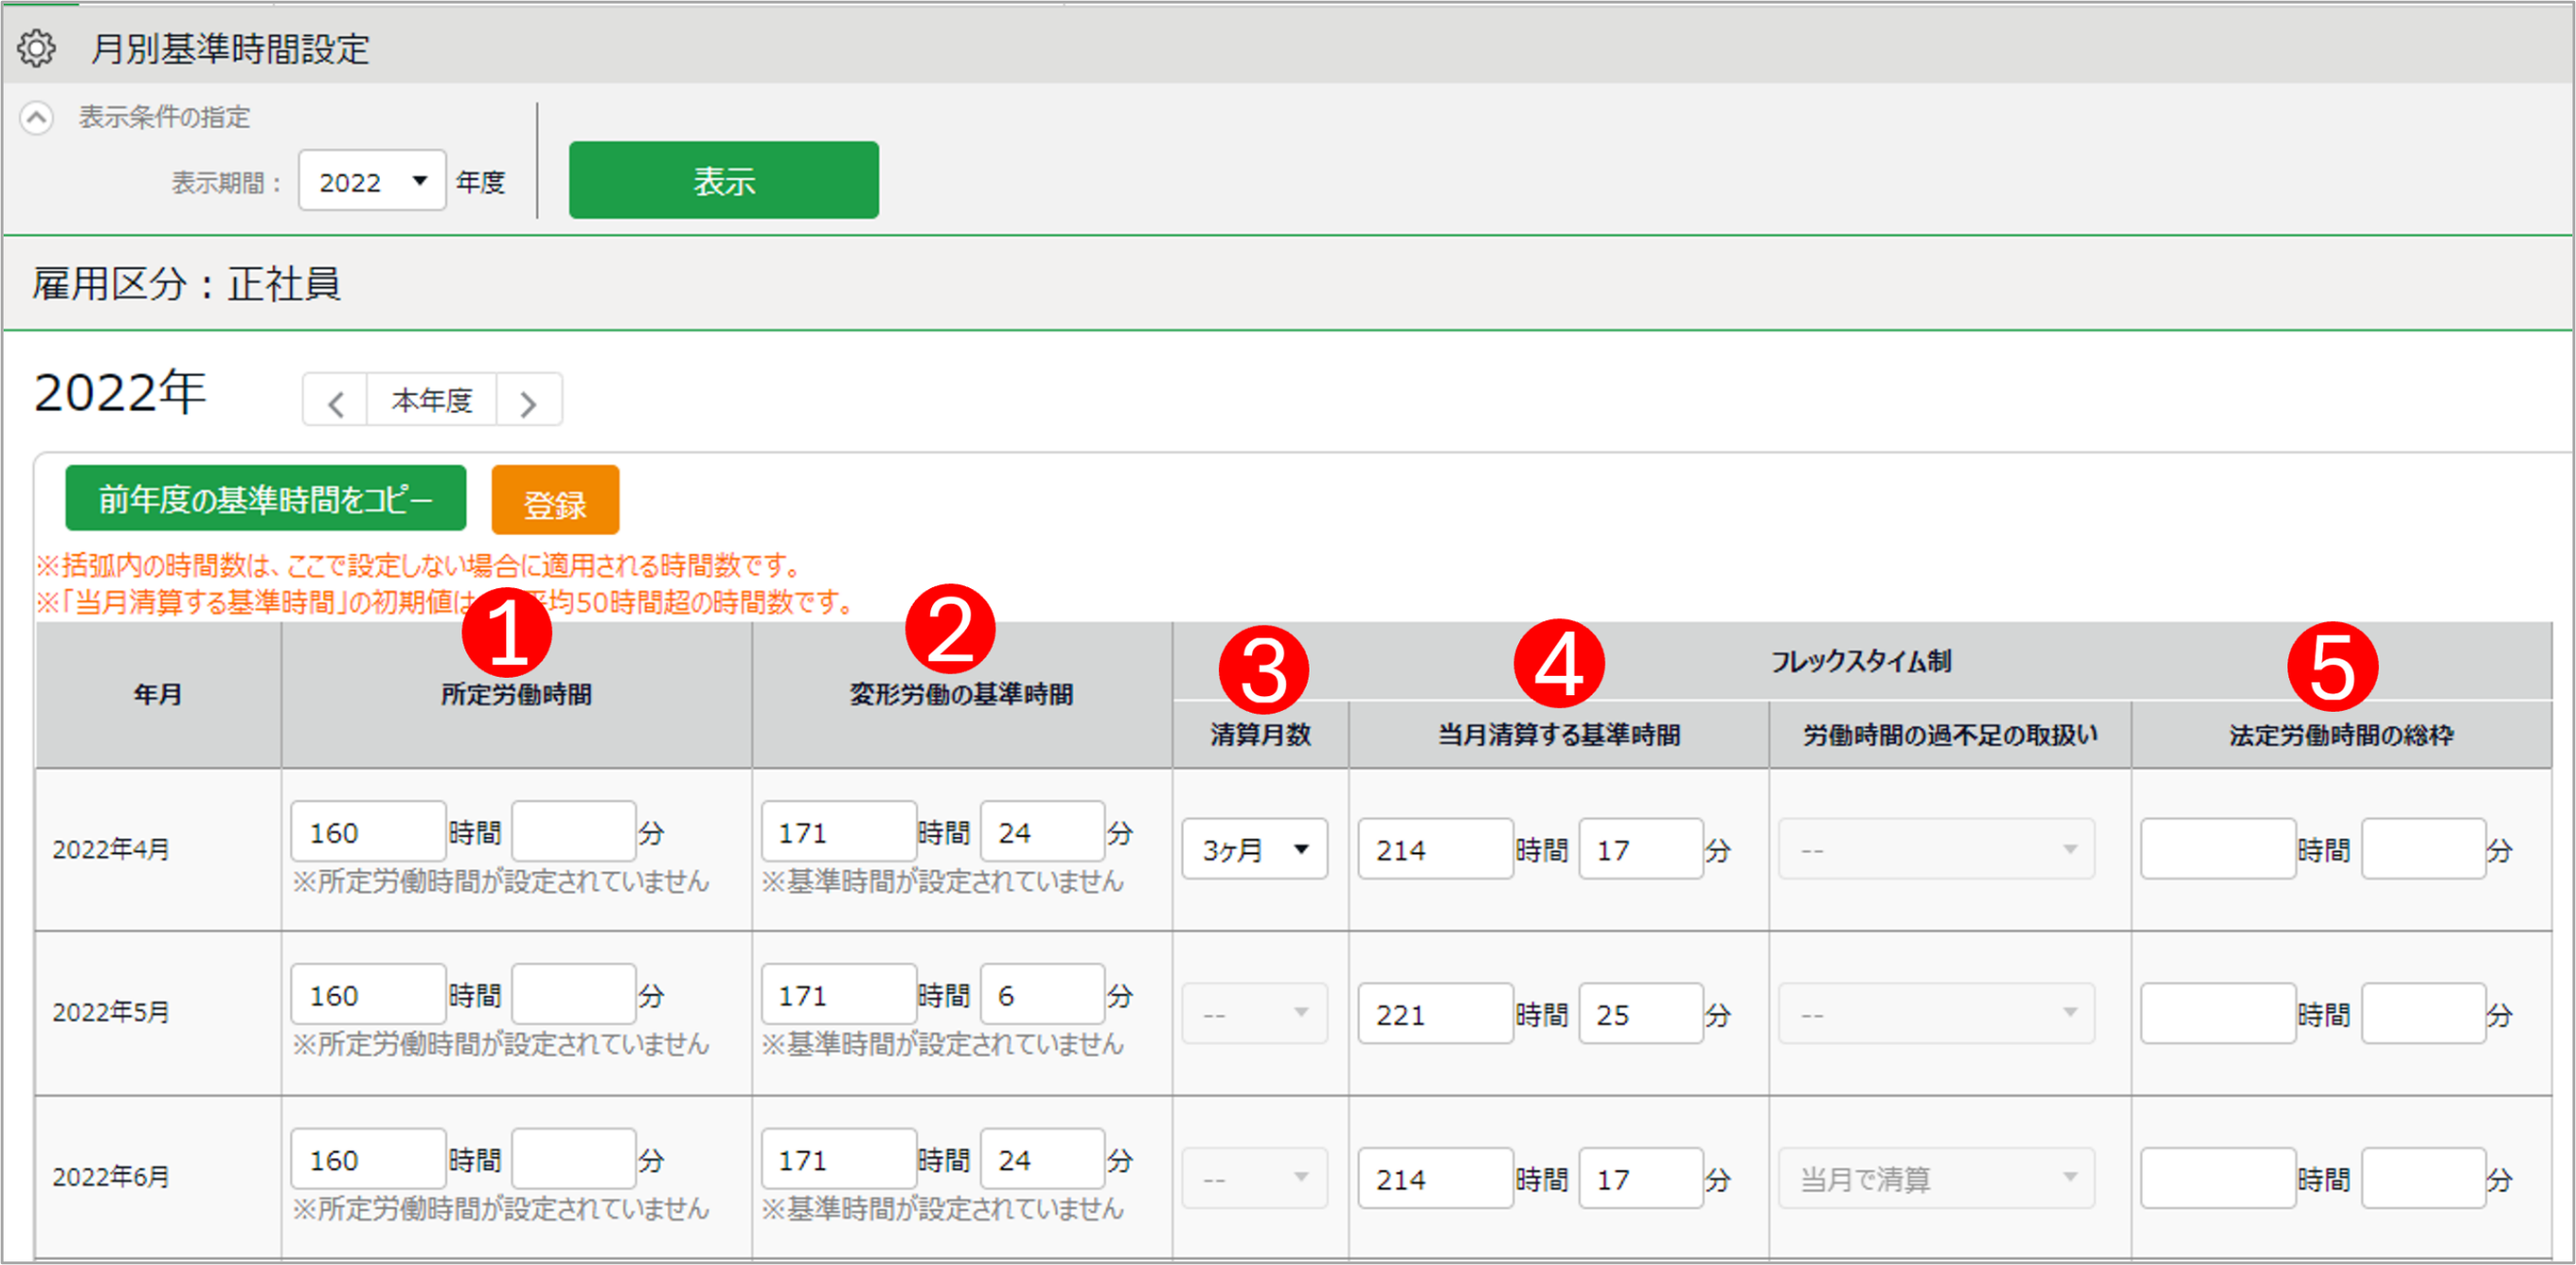
Task: Go to next year with right arrow
Action: click(x=528, y=402)
